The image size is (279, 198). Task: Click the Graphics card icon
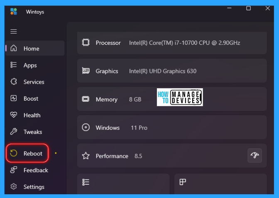tap(86, 71)
